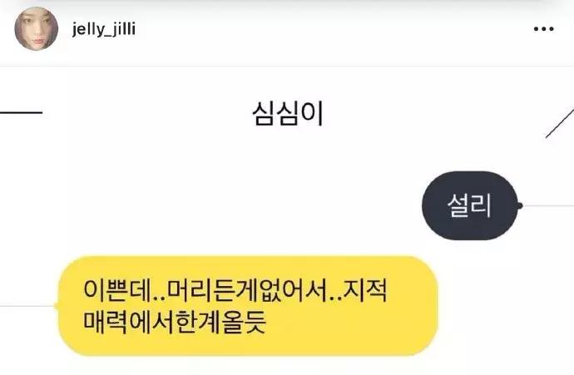This screenshot has height=375, width=574.
Task: Click the thin connector line right of 설리
Action: pos(548,205)
